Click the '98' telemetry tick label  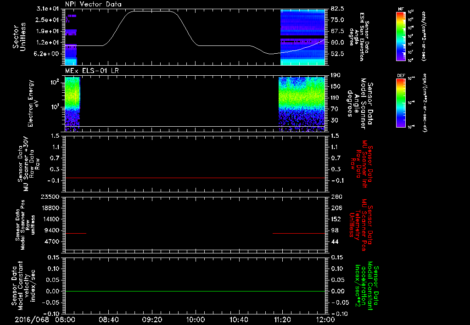click(335, 230)
